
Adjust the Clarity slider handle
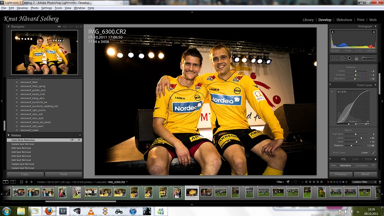[x=356, y=71]
